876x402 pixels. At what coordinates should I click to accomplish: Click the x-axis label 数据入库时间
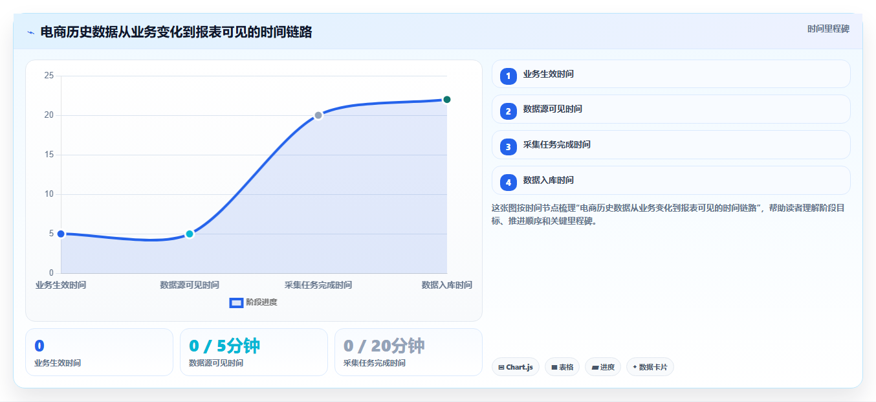tap(446, 285)
